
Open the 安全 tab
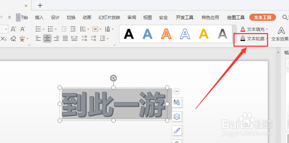click(x=163, y=18)
